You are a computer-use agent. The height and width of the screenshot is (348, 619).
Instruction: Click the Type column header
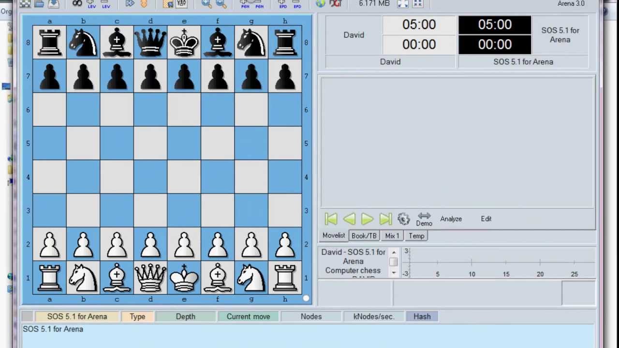[137, 317]
